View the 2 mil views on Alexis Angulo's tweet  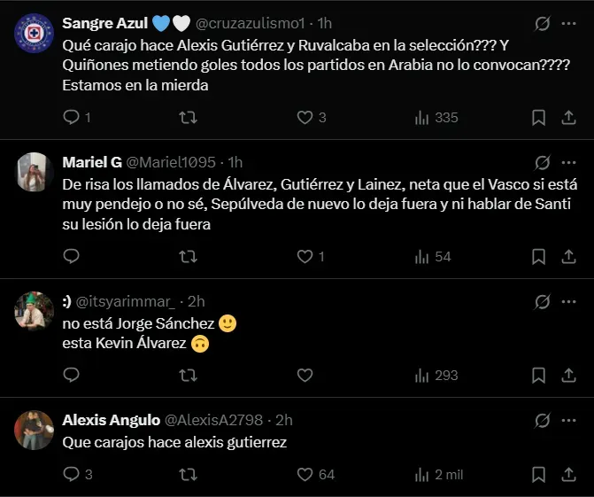439,475
